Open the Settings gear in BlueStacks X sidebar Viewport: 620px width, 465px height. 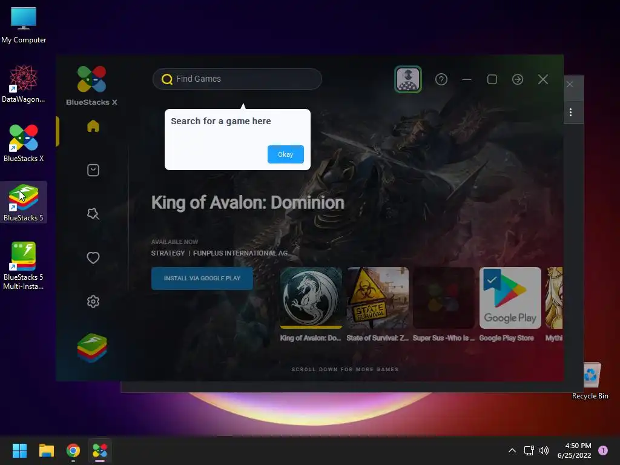tap(93, 302)
